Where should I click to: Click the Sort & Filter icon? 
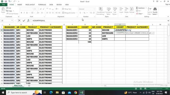[150, 9]
